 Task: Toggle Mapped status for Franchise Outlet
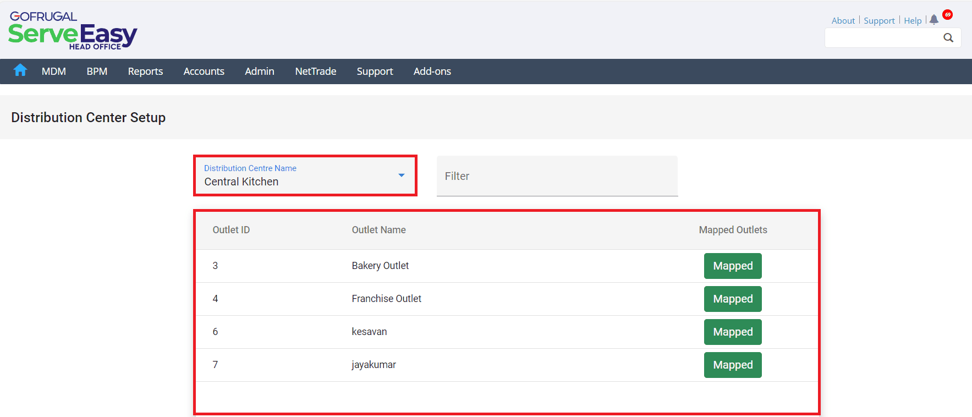tap(732, 299)
